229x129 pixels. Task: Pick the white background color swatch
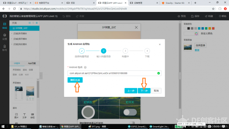coord(185,28)
